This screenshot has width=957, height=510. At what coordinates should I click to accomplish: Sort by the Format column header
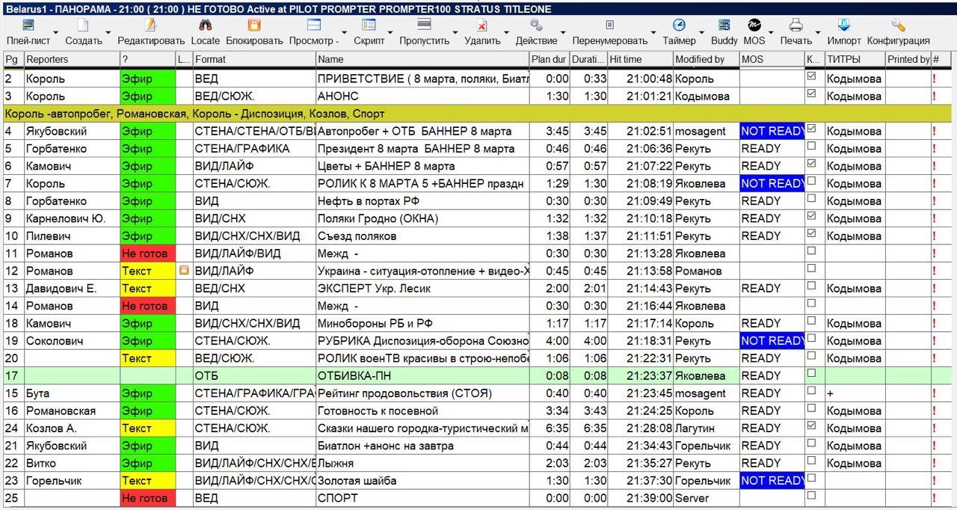click(x=254, y=59)
